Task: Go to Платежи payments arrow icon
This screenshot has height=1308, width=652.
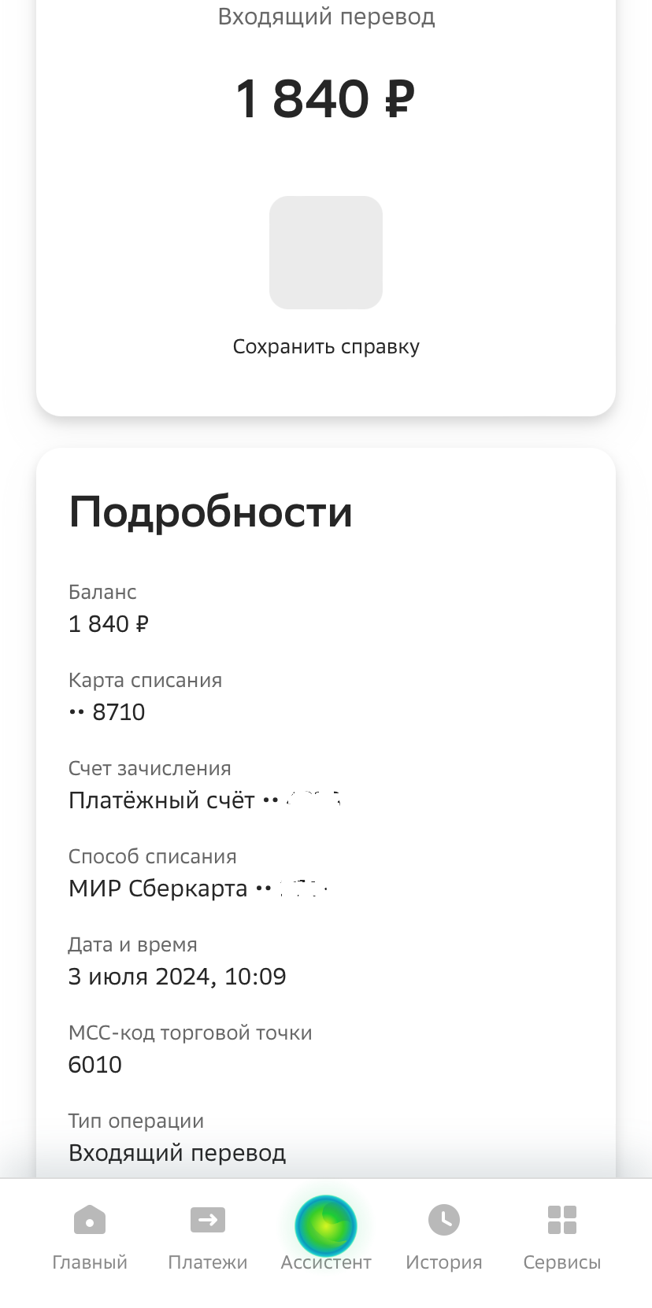Action: 208,1221
